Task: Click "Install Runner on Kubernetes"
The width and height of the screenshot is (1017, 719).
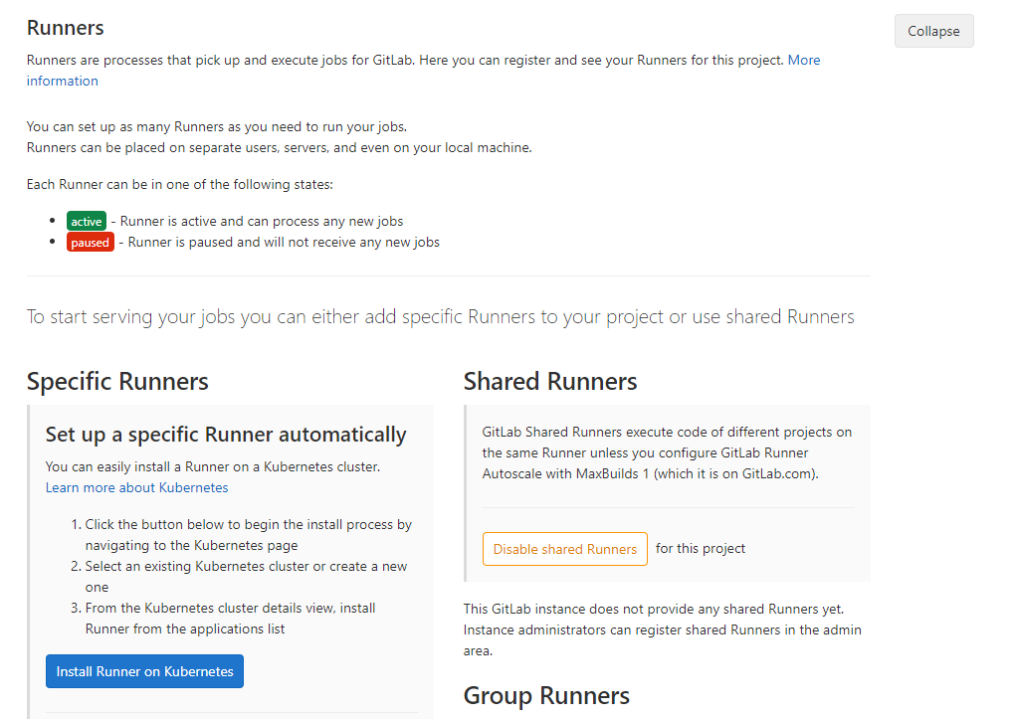Action: click(143, 671)
